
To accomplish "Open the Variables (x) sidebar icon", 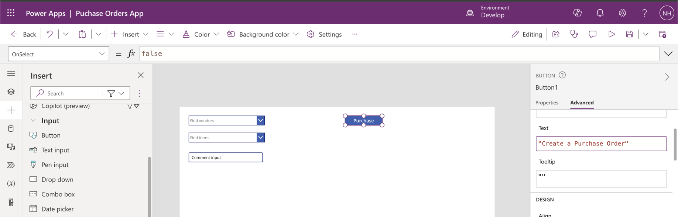I will point(11,183).
